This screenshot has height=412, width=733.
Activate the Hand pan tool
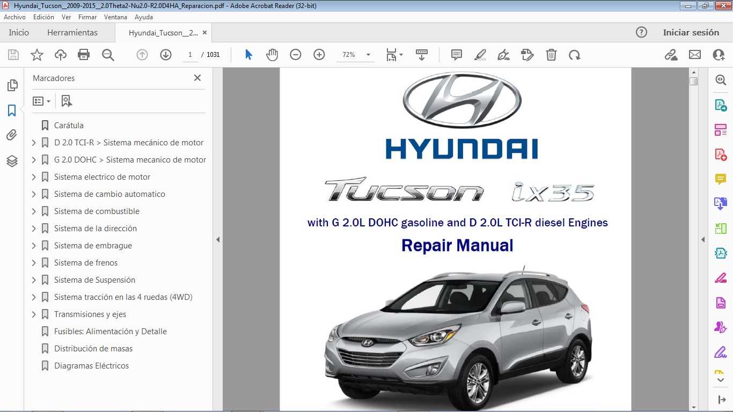click(x=272, y=55)
